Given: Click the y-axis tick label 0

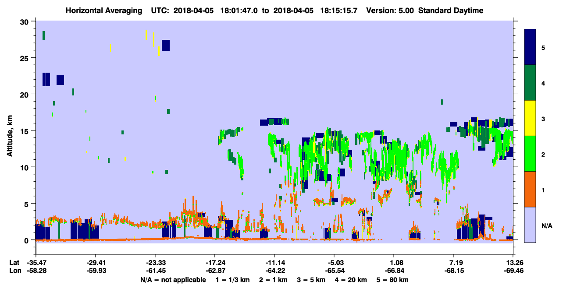Looking at the screenshot, I should [x=27, y=240].
